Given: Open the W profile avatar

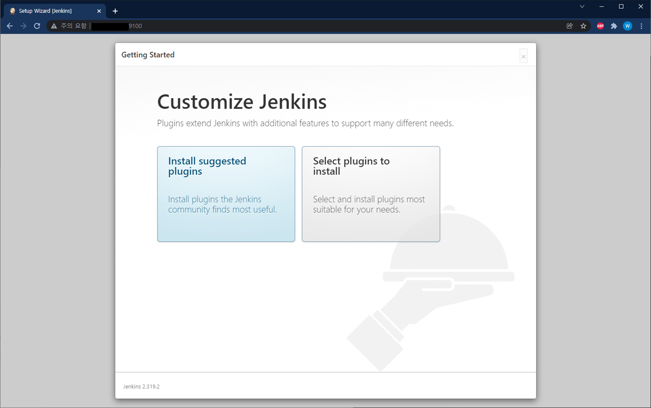Looking at the screenshot, I should [x=627, y=26].
